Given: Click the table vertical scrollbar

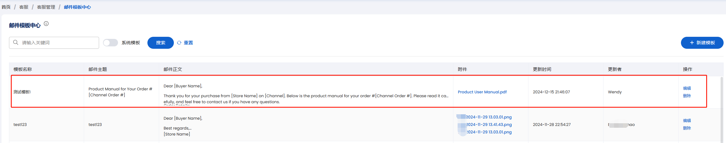Looking at the screenshot, I should tap(722, 110).
